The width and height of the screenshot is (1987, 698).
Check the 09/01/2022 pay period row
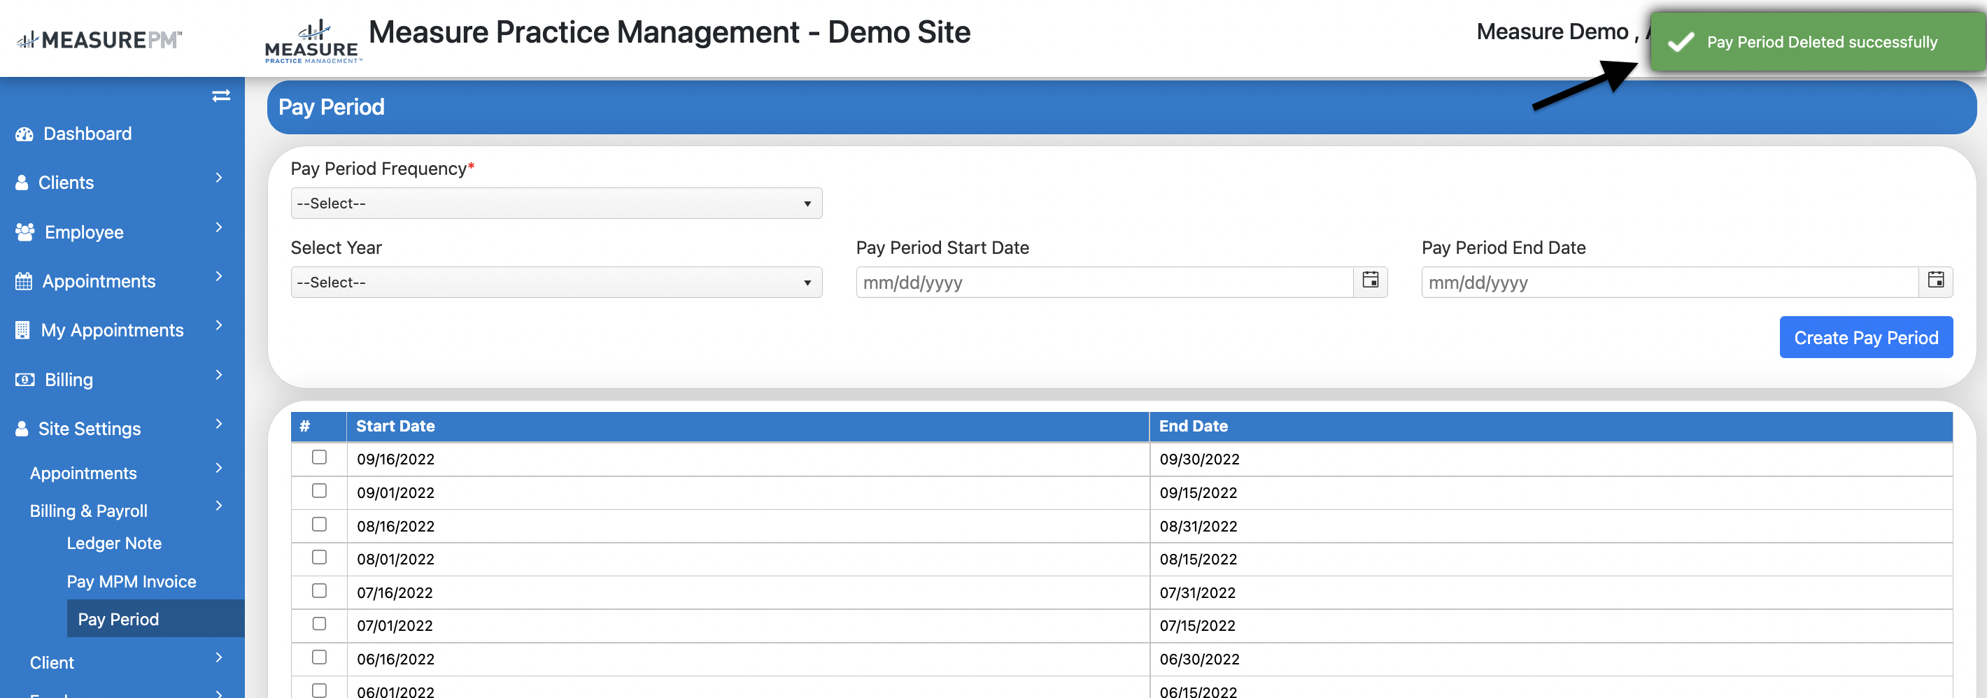[x=319, y=490]
